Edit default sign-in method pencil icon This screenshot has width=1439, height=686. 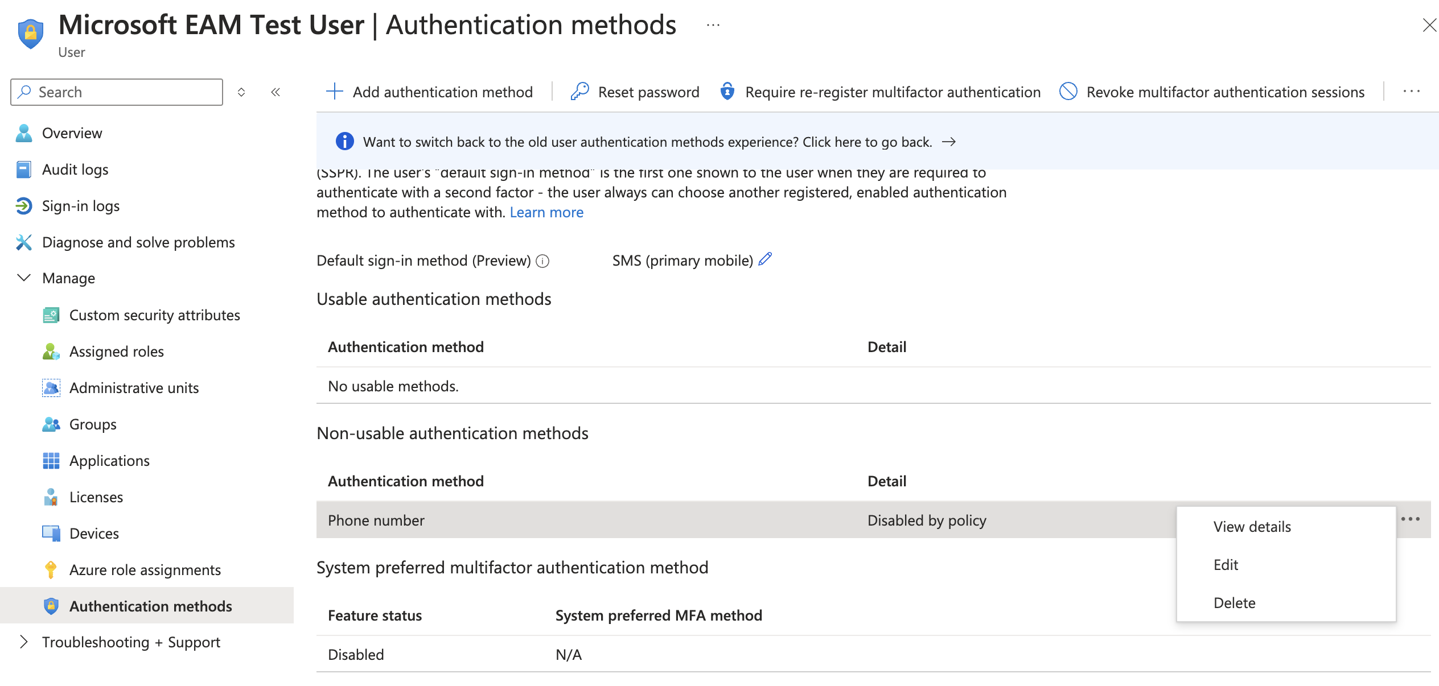point(766,259)
